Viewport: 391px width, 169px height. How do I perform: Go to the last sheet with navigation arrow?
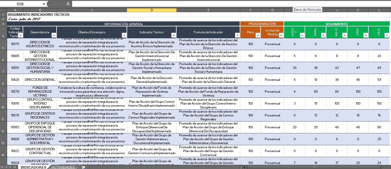click(x=15, y=167)
